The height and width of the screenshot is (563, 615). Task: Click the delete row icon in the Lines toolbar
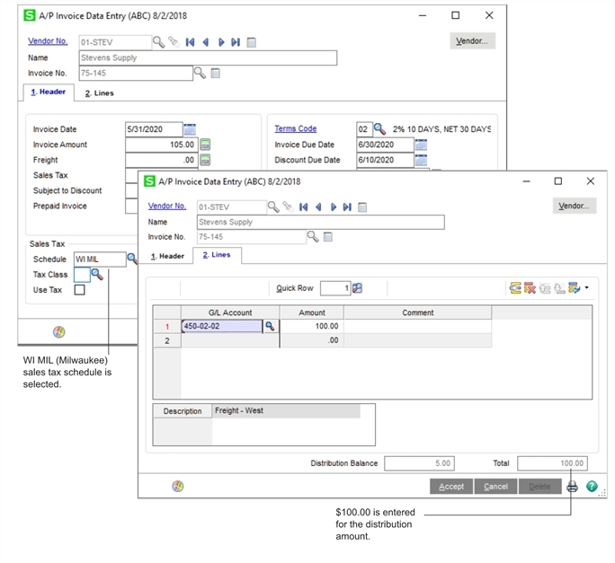pyautogui.click(x=530, y=288)
